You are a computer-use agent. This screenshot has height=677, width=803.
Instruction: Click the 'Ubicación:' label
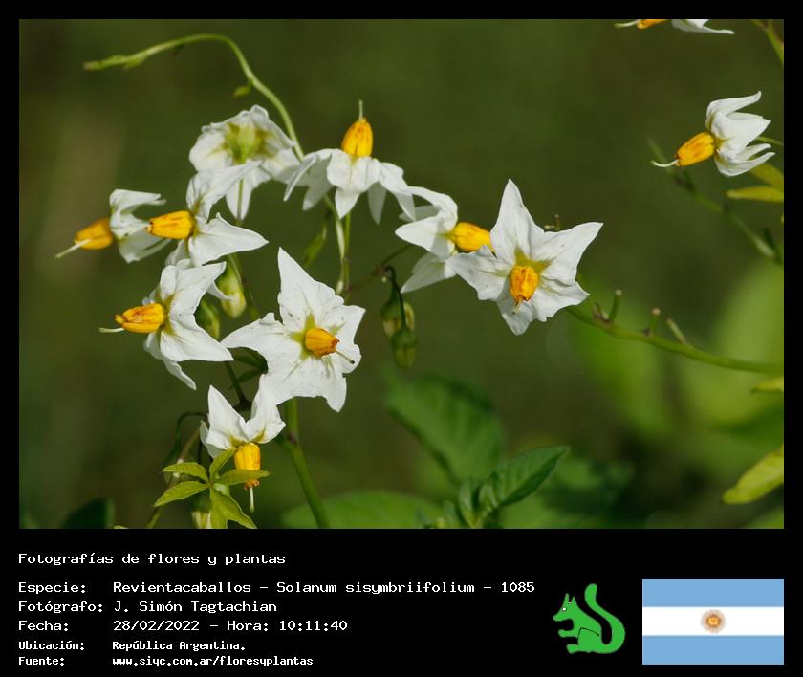click(53, 645)
